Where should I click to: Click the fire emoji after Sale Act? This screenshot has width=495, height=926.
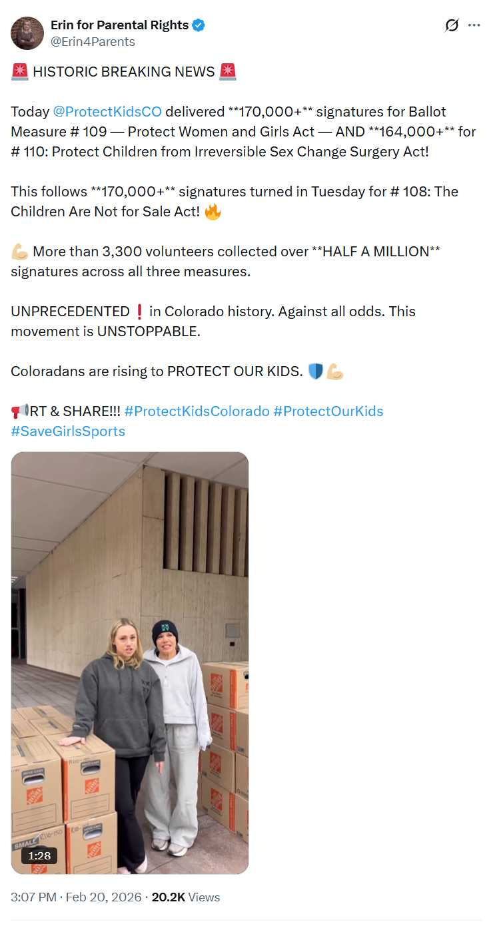[213, 212]
